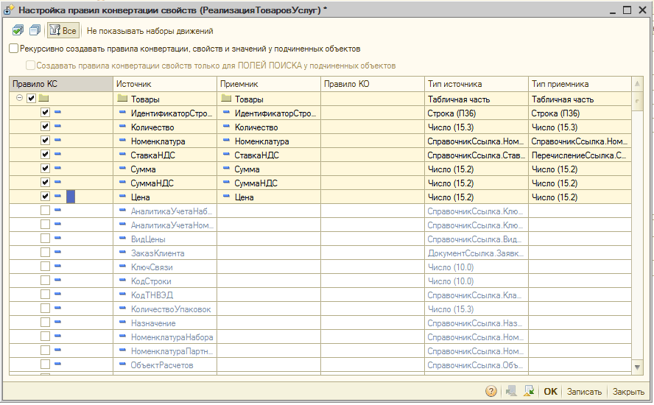
Task: Click the uncheck all items toolbar icon
Action: (35, 30)
